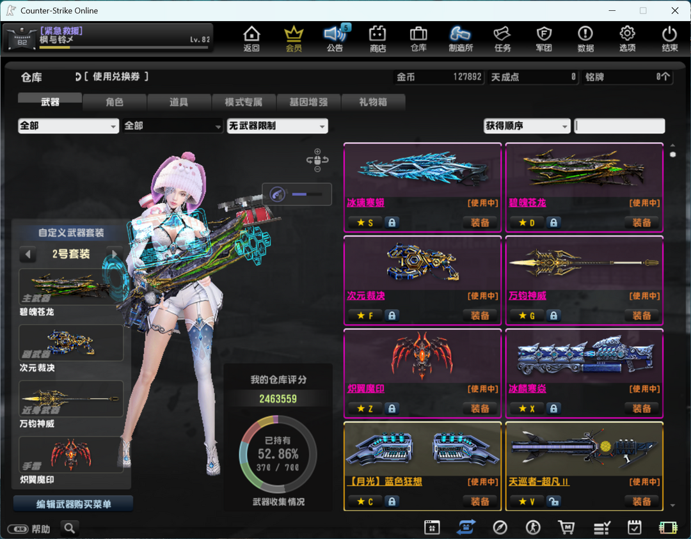
Task: Adjust the blue slider beside the pistol icon
Action: point(306,194)
